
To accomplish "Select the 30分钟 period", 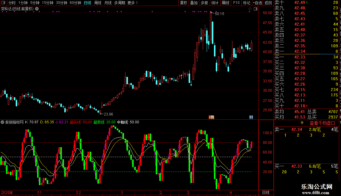I will coord(62,3).
